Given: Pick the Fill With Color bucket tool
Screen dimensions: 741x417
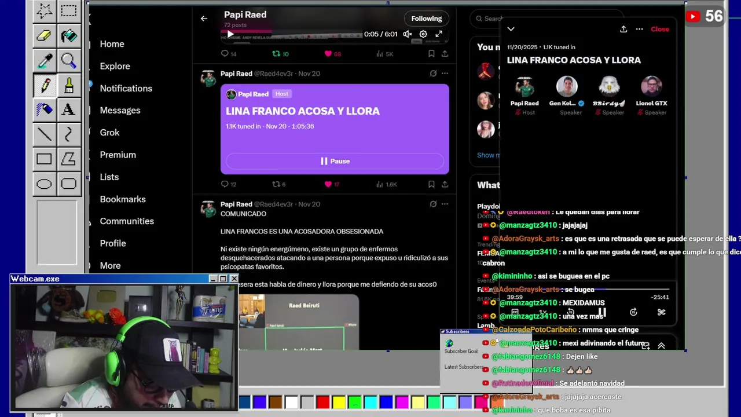Looking at the screenshot, I should pyautogui.click(x=69, y=35).
